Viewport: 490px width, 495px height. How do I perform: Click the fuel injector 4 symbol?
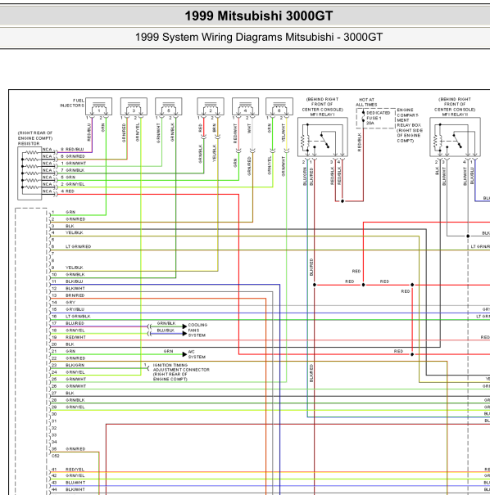pyautogui.click(x=245, y=106)
